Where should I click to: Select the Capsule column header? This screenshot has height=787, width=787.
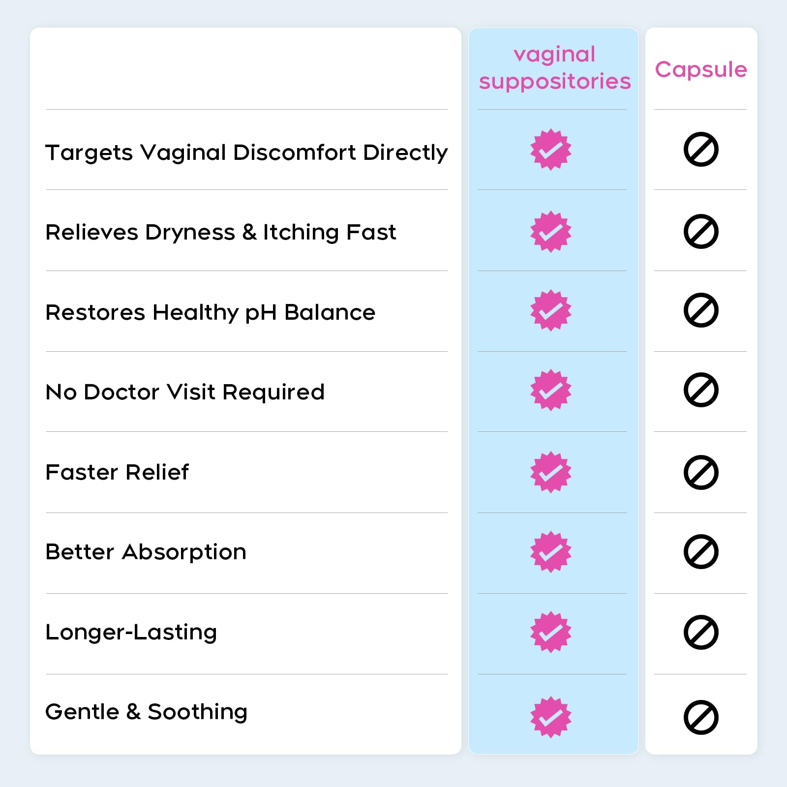pos(701,70)
